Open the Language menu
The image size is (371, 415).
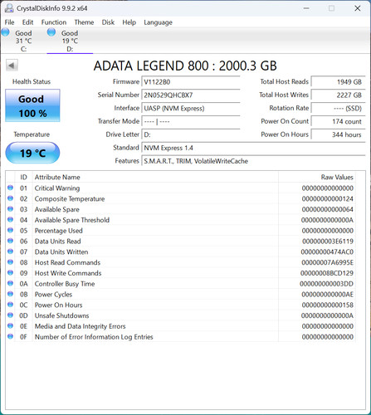(x=158, y=22)
